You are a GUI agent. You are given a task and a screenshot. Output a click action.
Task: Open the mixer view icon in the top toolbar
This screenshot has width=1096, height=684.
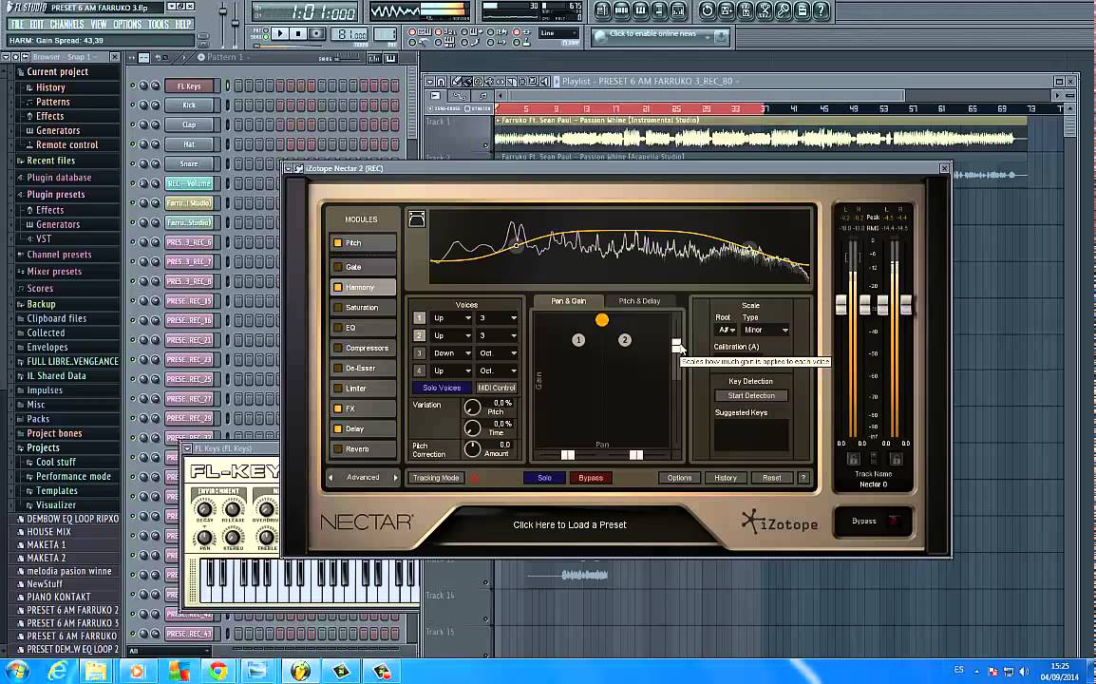pyautogui.click(x=678, y=10)
